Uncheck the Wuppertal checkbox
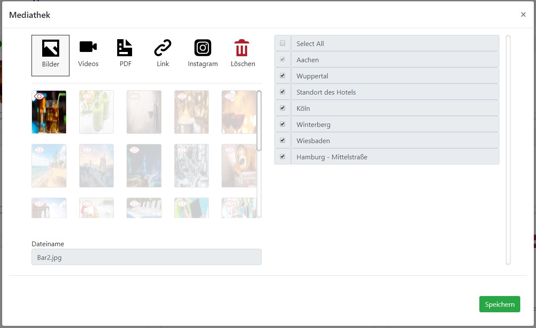The height and width of the screenshot is (328, 536). pyautogui.click(x=282, y=76)
